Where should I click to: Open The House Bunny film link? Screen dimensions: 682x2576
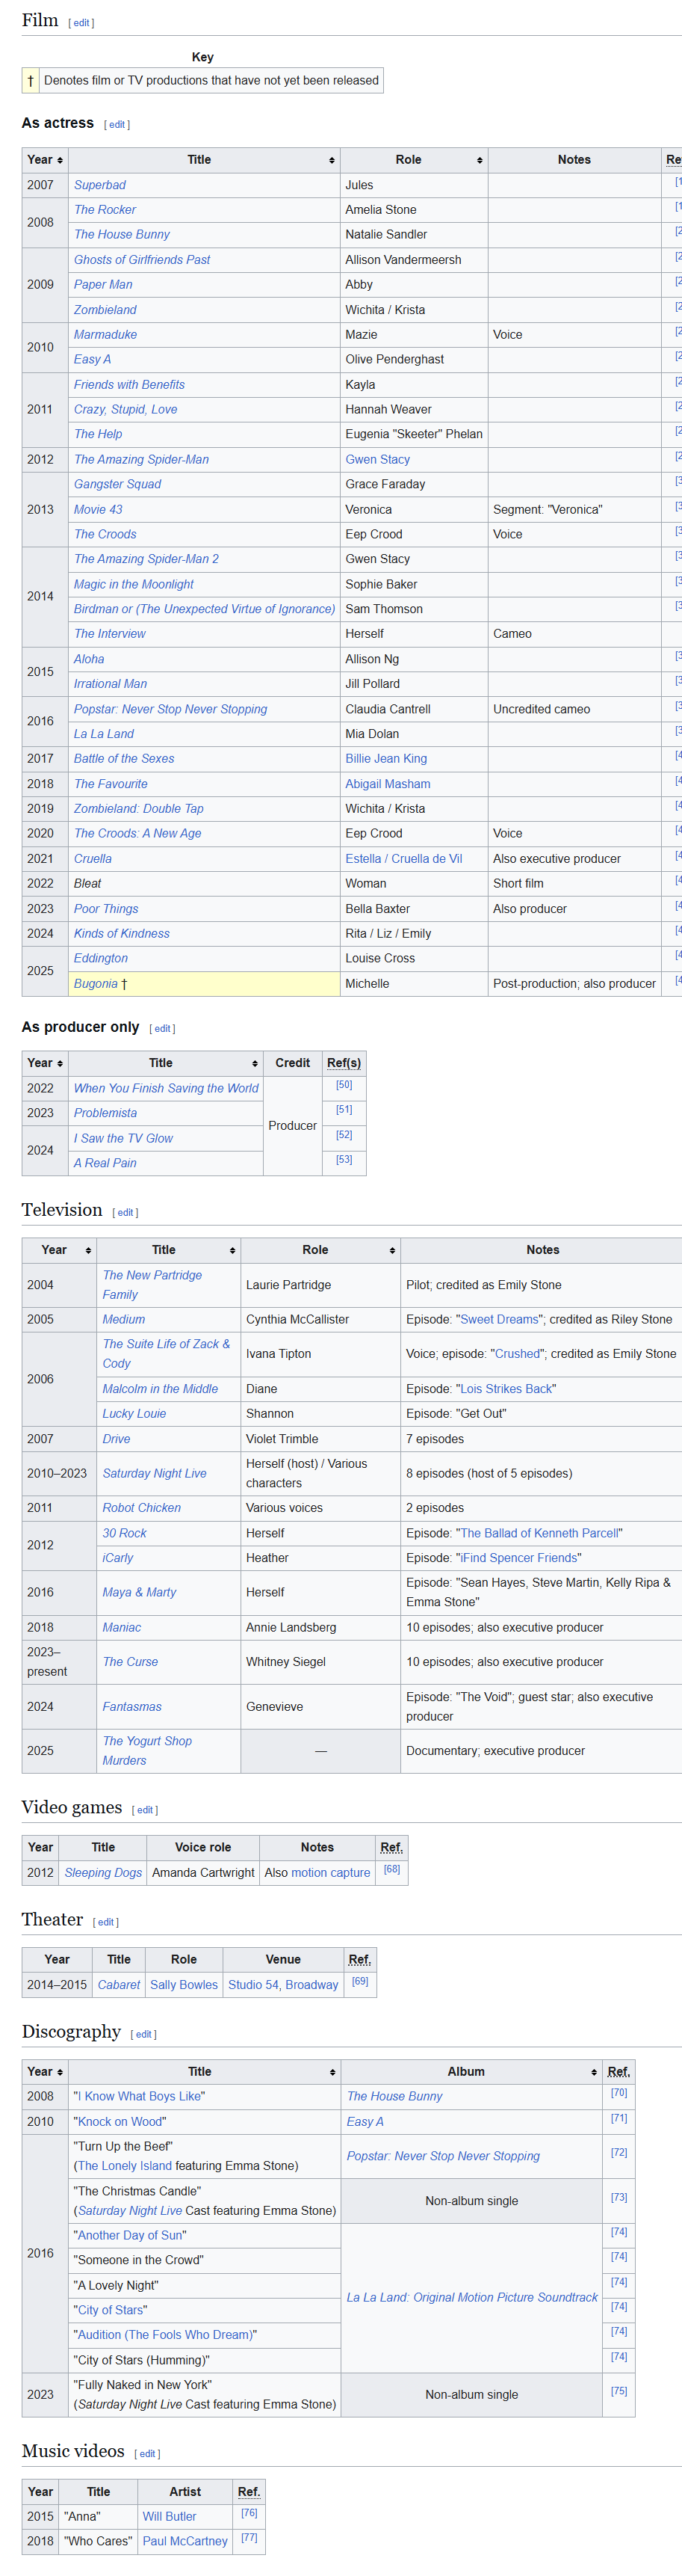click(x=122, y=235)
